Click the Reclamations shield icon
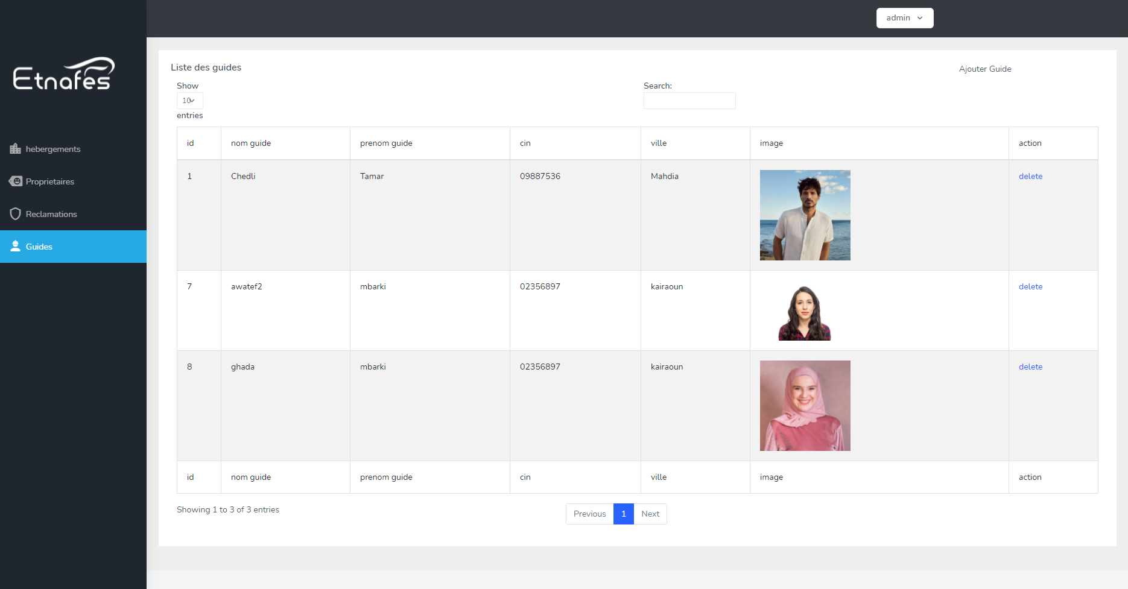 pyautogui.click(x=15, y=214)
